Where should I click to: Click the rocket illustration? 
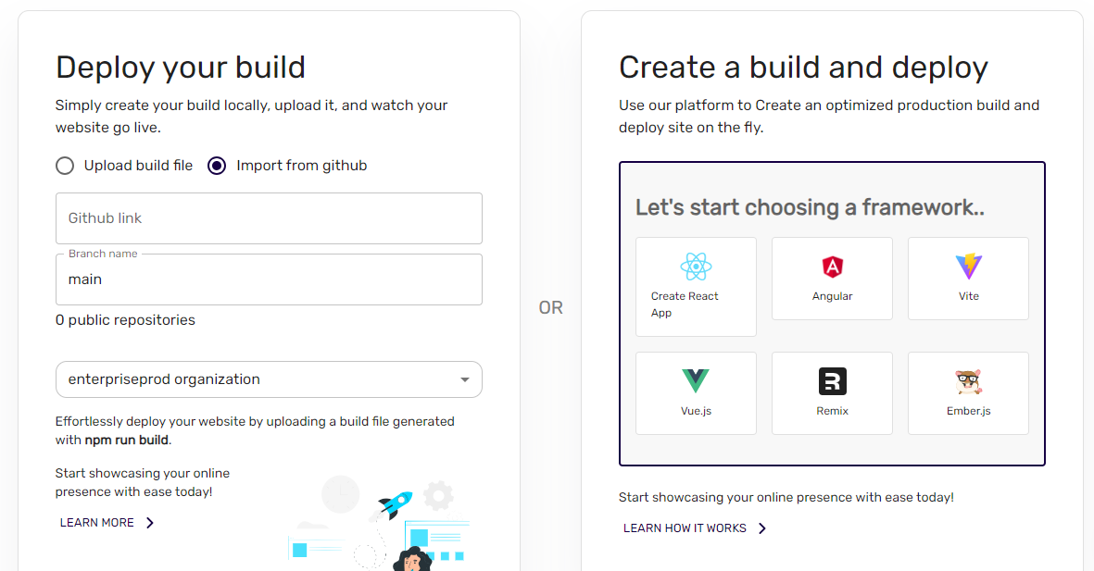[x=394, y=504]
